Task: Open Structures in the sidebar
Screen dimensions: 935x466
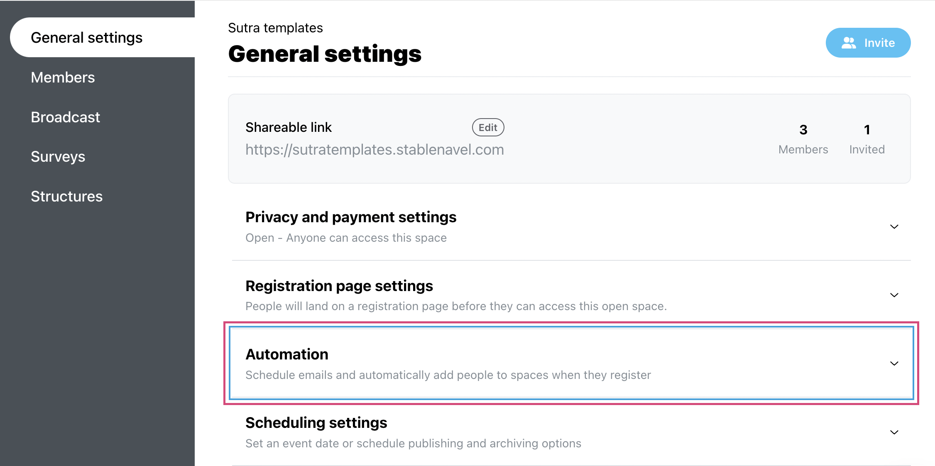Action: coord(66,197)
